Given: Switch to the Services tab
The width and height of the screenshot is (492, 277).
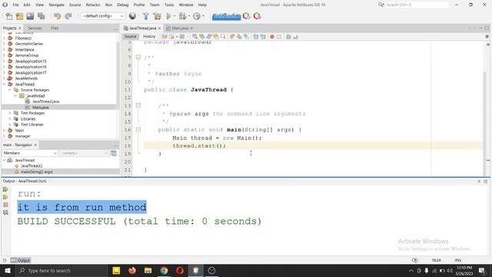Looking at the screenshot, I should click(x=35, y=28).
